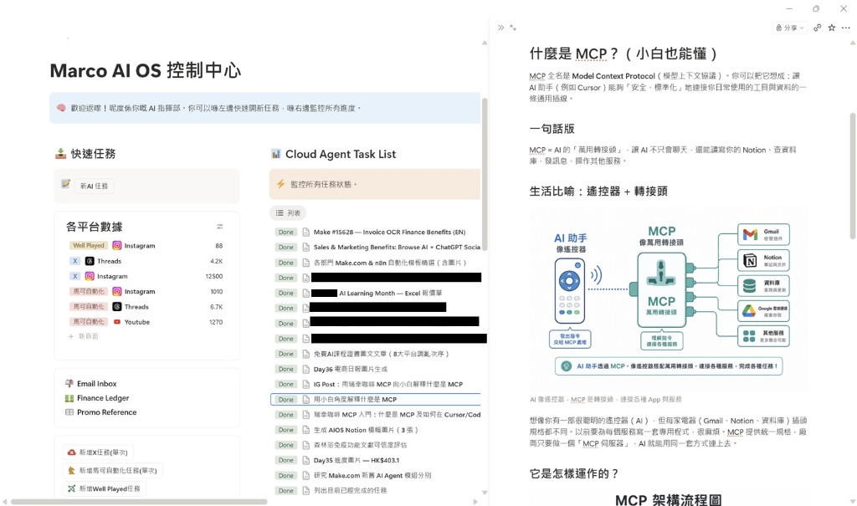The height and width of the screenshot is (506, 857).
Task: Open task 瑞幸咖啡 MCP 入門
Action: [x=397, y=415]
